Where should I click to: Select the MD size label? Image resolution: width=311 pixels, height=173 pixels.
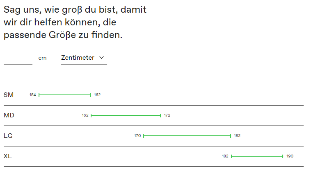click(9, 115)
